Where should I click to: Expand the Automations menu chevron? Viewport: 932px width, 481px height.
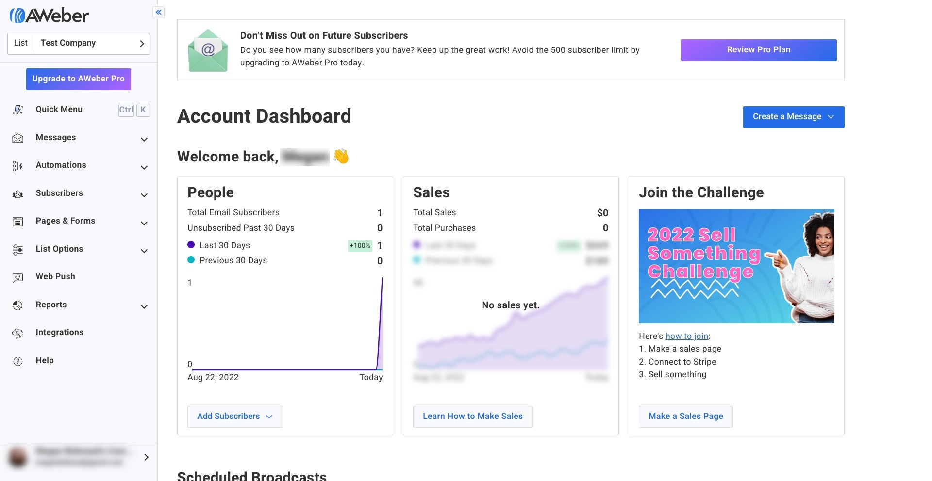[x=144, y=167]
